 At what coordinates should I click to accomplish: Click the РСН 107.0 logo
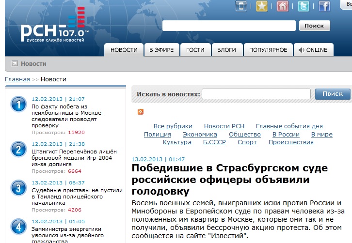(54, 30)
